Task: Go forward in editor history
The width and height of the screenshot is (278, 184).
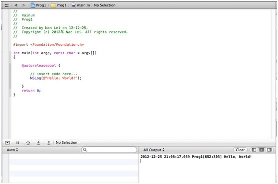Action: point(24,5)
